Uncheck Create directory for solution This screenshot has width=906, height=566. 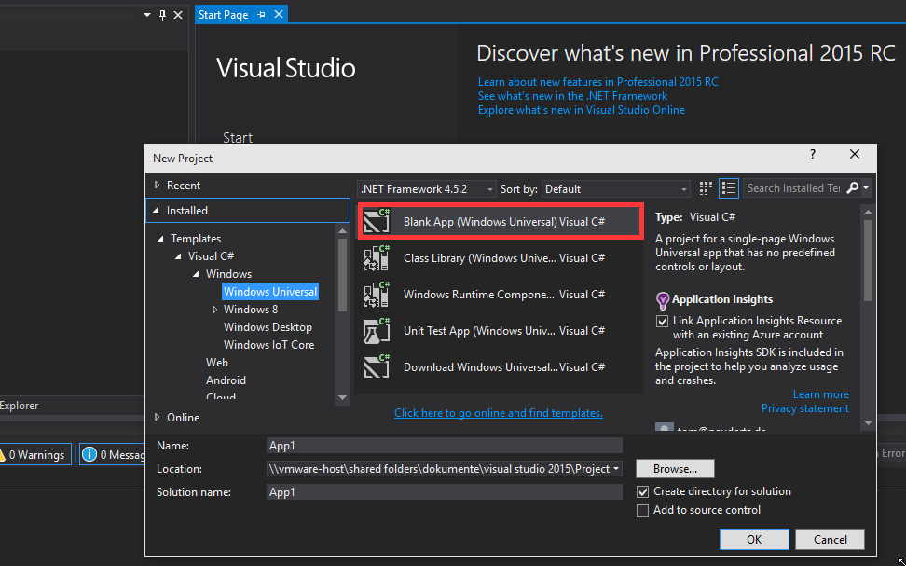642,492
